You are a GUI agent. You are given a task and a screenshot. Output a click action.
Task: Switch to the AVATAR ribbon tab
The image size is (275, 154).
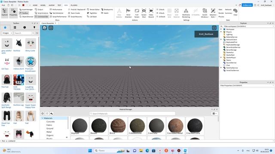point(52,5)
